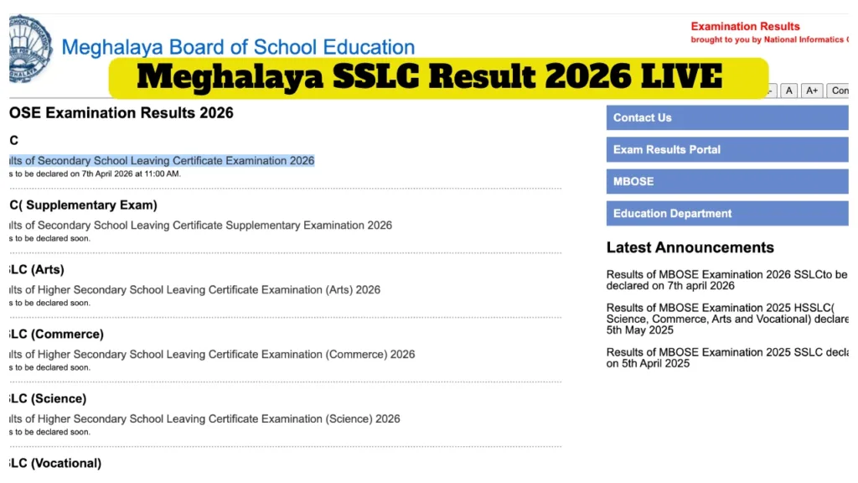The height and width of the screenshot is (483, 858).
Task: Click the A default font size control
Action: pos(788,91)
